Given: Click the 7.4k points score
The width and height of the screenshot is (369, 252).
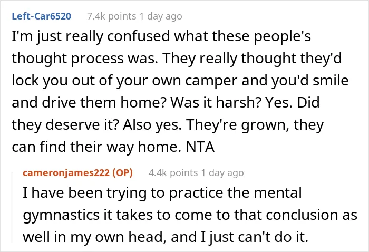Looking at the screenshot, I should tap(112, 16).
